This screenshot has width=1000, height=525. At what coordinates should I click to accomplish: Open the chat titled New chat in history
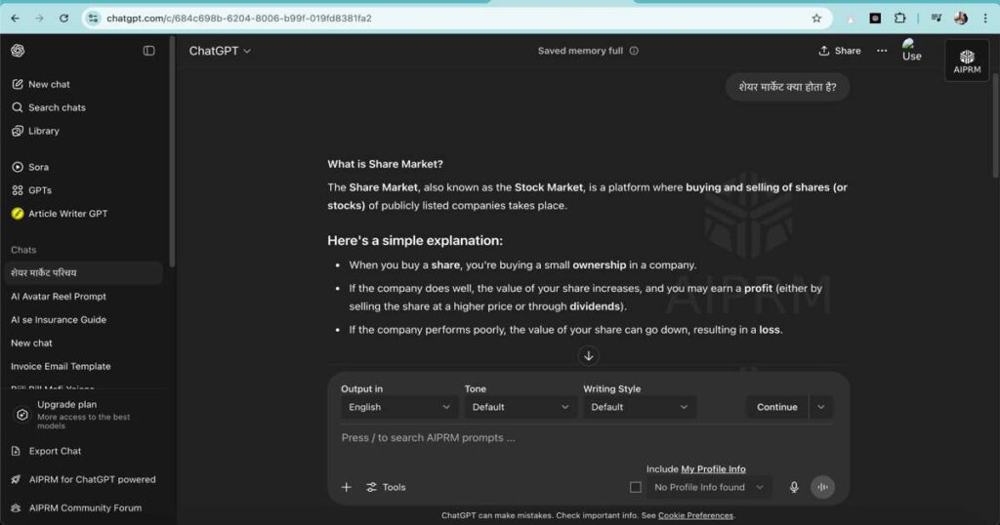32,343
